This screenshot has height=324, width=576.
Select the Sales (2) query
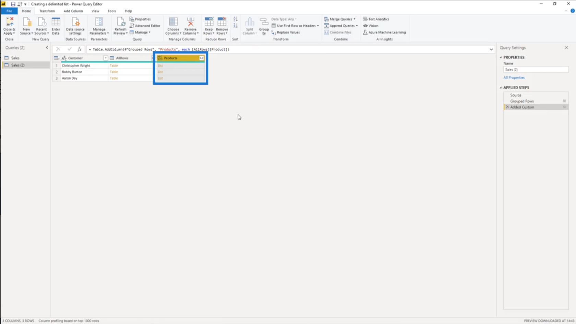point(26,65)
